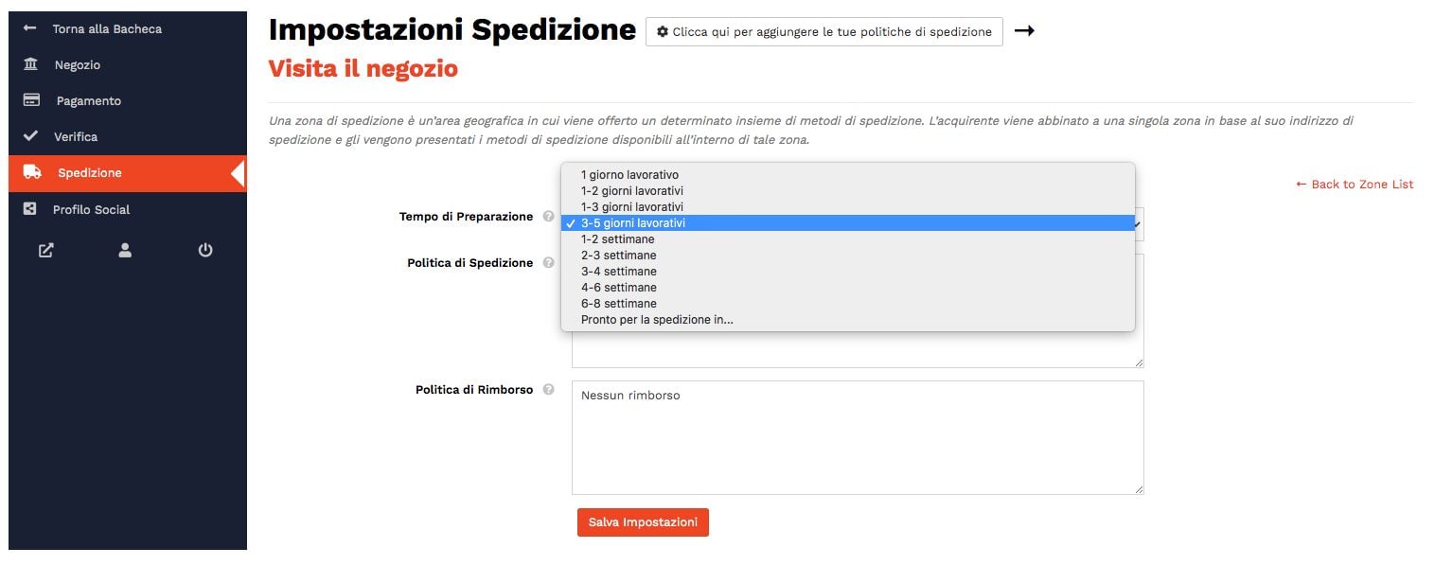Click the power logout icon
The image size is (1452, 583).
205,251
